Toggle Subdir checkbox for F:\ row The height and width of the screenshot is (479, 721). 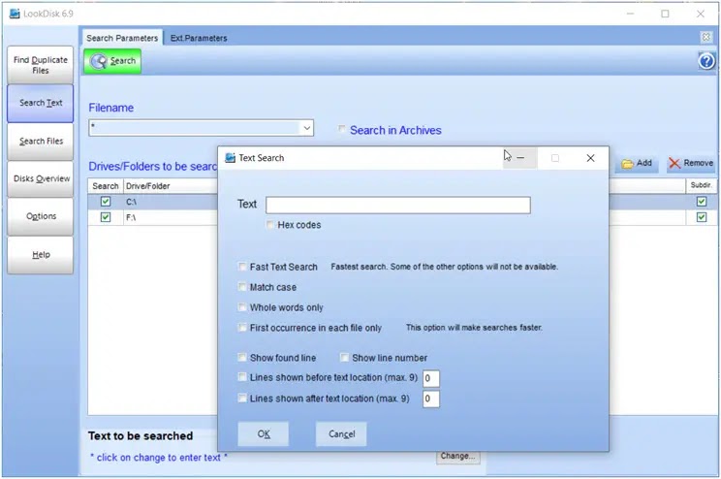(x=702, y=217)
